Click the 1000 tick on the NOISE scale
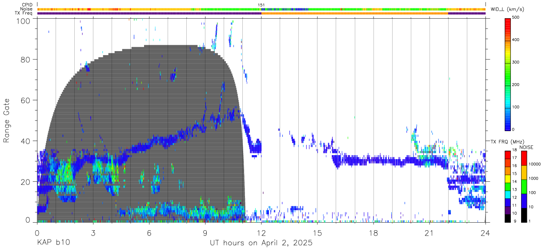This screenshot has height=252, width=546. click(x=534, y=178)
